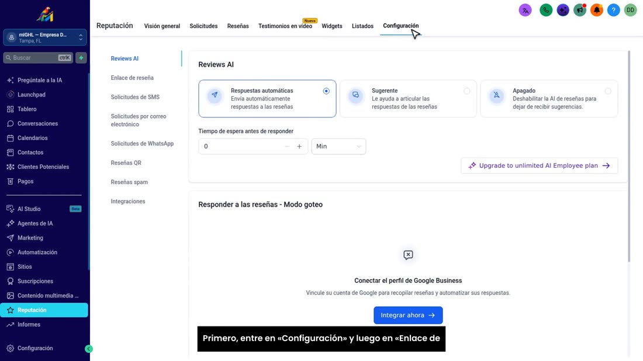Click the parrot logo at top of sidebar
Image resolution: width=643 pixels, height=361 pixels.
pyautogui.click(x=45, y=15)
